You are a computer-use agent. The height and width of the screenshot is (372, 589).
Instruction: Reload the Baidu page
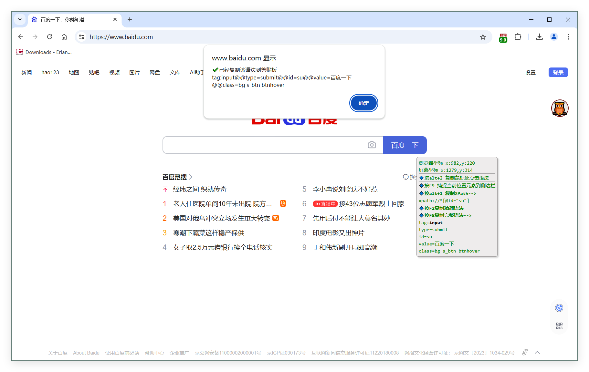point(49,37)
